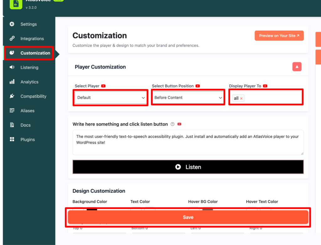Click the Compatibility plug icon
This screenshot has width=321, height=245.
[12, 96]
